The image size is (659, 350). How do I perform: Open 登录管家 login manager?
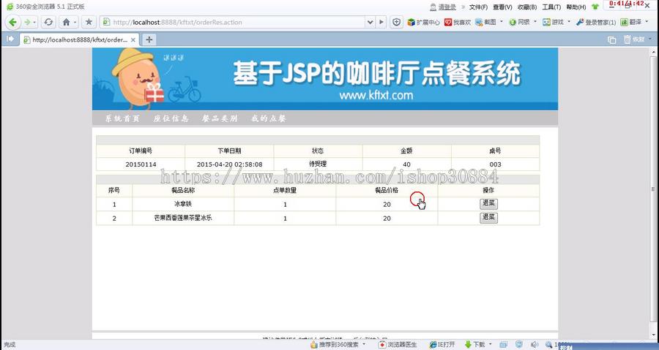[596, 22]
